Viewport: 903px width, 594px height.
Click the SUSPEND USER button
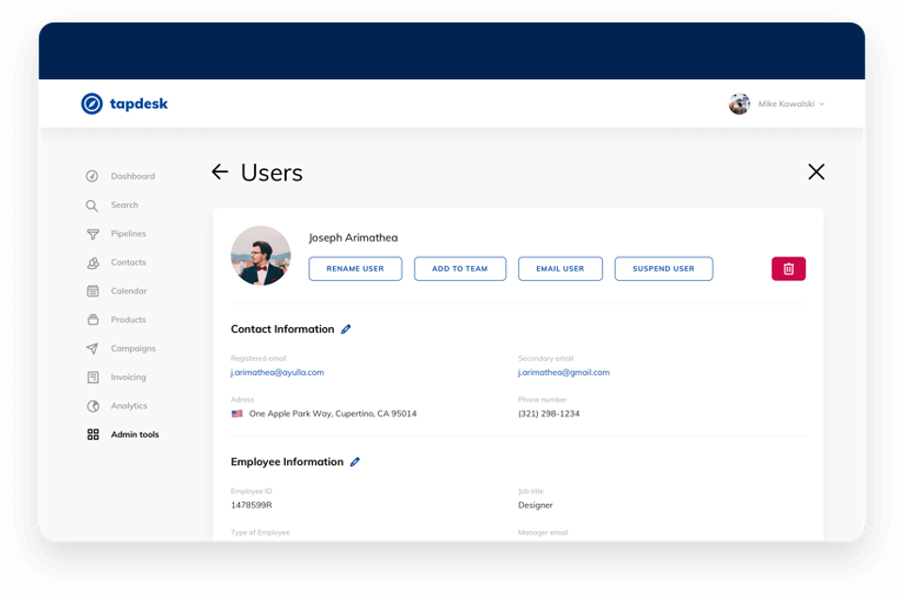pos(663,269)
